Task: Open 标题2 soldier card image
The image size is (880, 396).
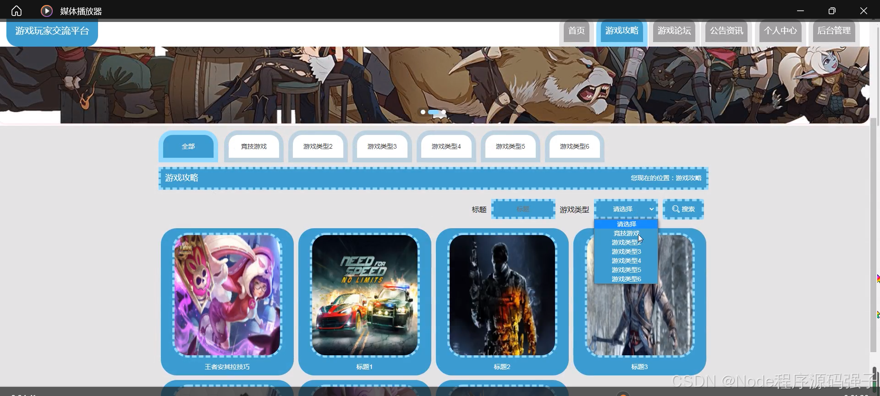Action: [502, 295]
